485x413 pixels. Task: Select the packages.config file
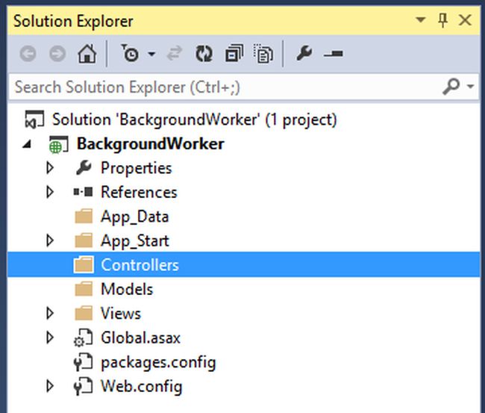(x=158, y=362)
